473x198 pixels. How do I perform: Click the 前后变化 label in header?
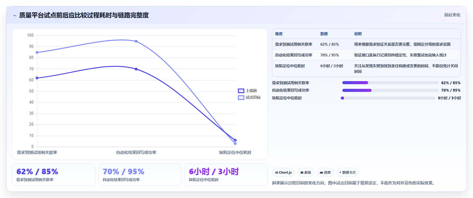(452, 15)
